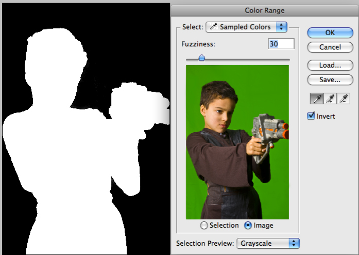Select the Subtract from Sample eyedropper
This screenshot has height=255, width=359.
pyautogui.click(x=344, y=99)
